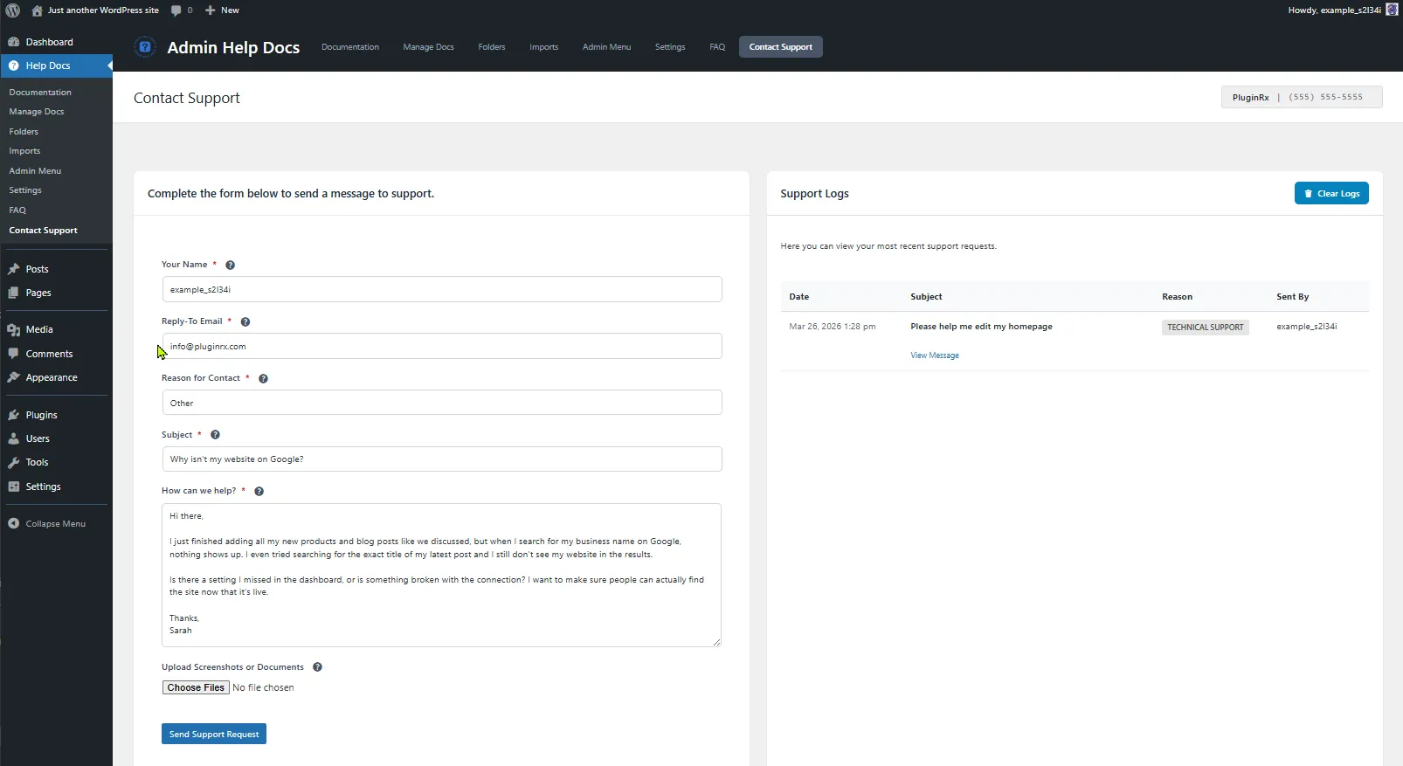Screen dimensions: 1403x766
Task: Collapse the admin sidebar menu
Action: pyautogui.click(x=47, y=524)
